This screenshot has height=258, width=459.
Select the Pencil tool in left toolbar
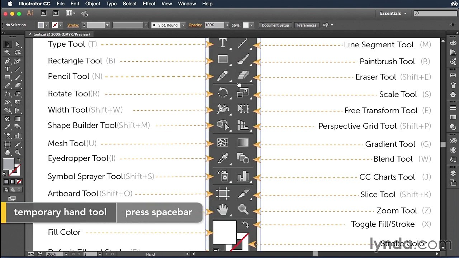click(x=7, y=86)
